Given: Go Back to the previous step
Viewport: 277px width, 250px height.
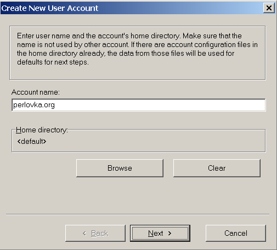Looking at the screenshot, I should [95, 233].
